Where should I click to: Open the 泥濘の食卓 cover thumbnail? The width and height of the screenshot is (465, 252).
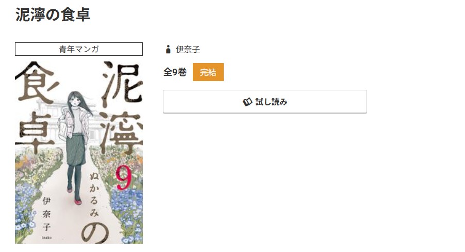click(x=79, y=152)
